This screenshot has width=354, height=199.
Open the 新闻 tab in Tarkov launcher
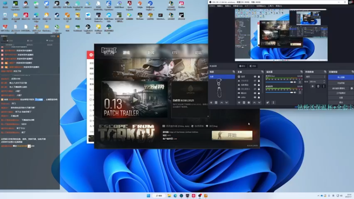(x=151, y=53)
